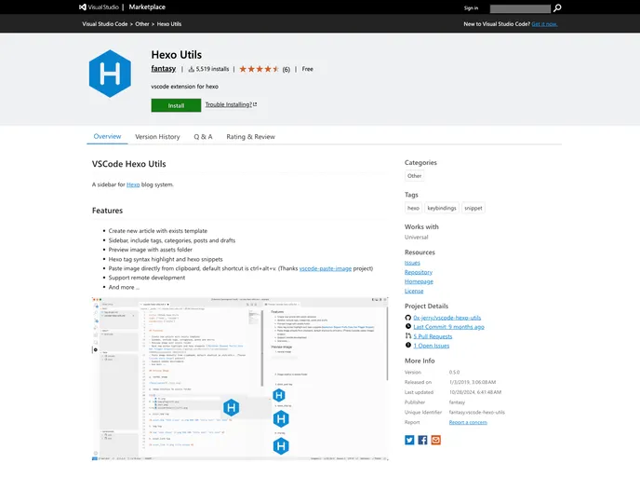Click the green Install button
640x477 pixels.
pyautogui.click(x=176, y=105)
